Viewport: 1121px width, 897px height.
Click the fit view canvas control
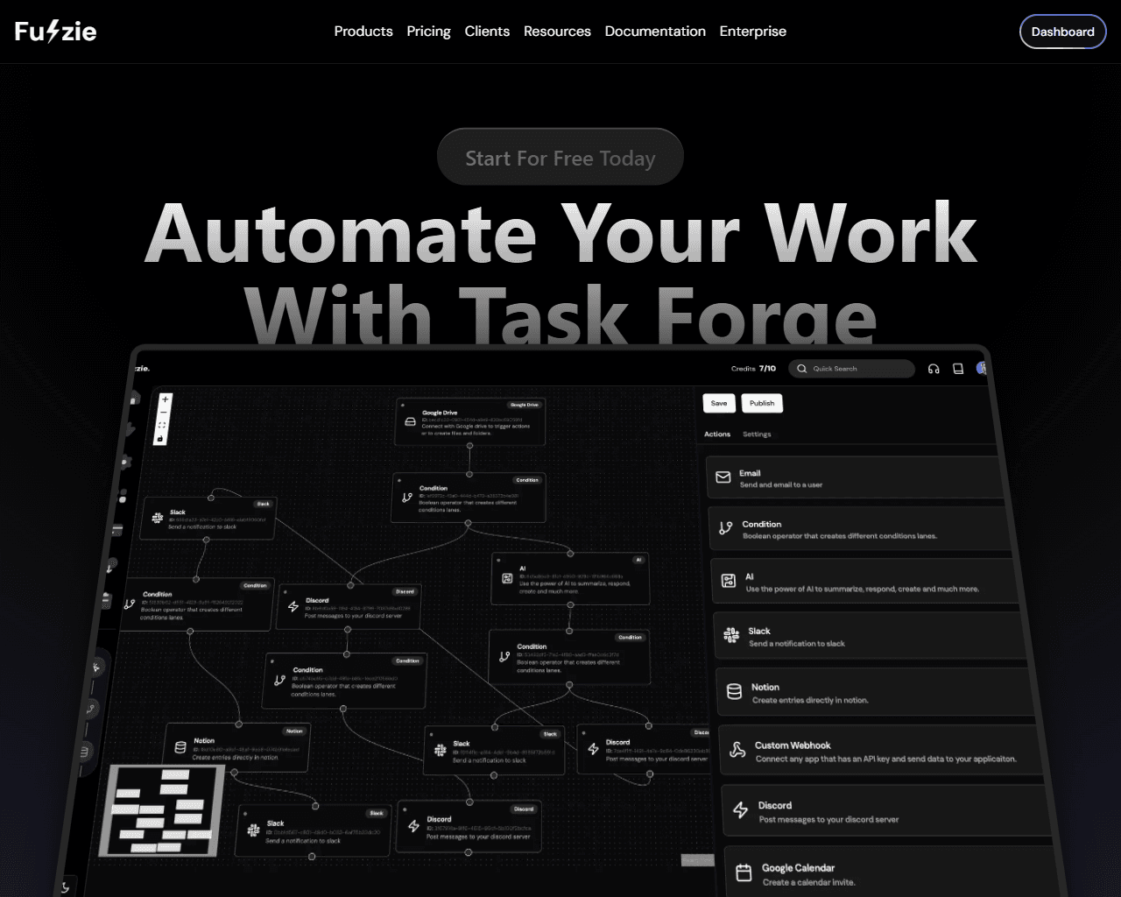pos(162,425)
